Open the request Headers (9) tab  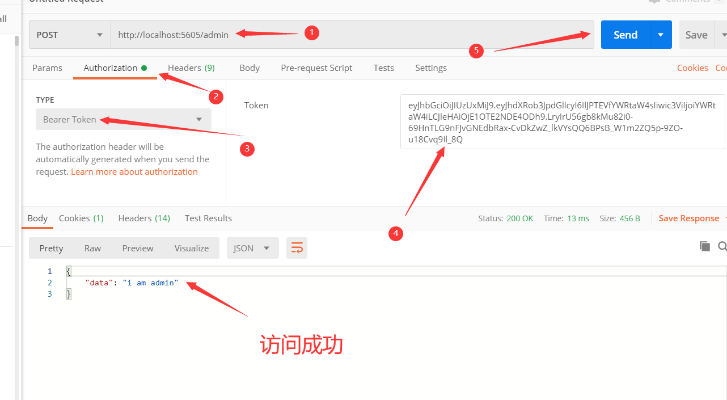point(191,68)
